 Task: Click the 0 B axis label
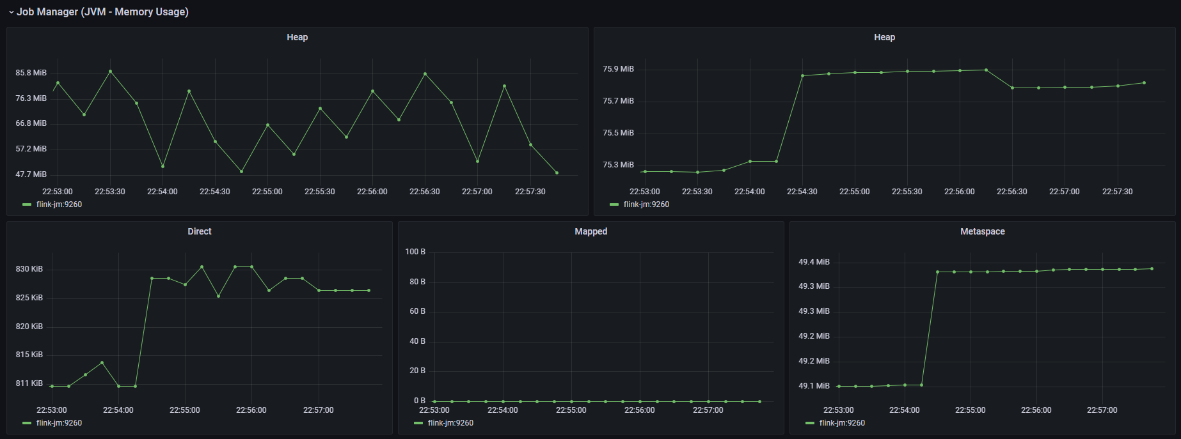click(420, 401)
